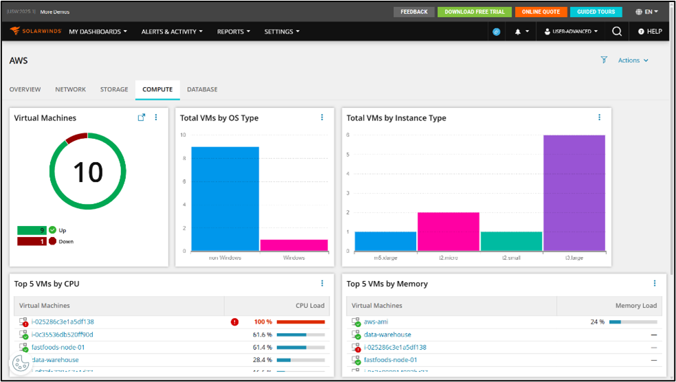The image size is (676, 382).
Task: Click the blue m5.xlarge bar
Action: 385,241
